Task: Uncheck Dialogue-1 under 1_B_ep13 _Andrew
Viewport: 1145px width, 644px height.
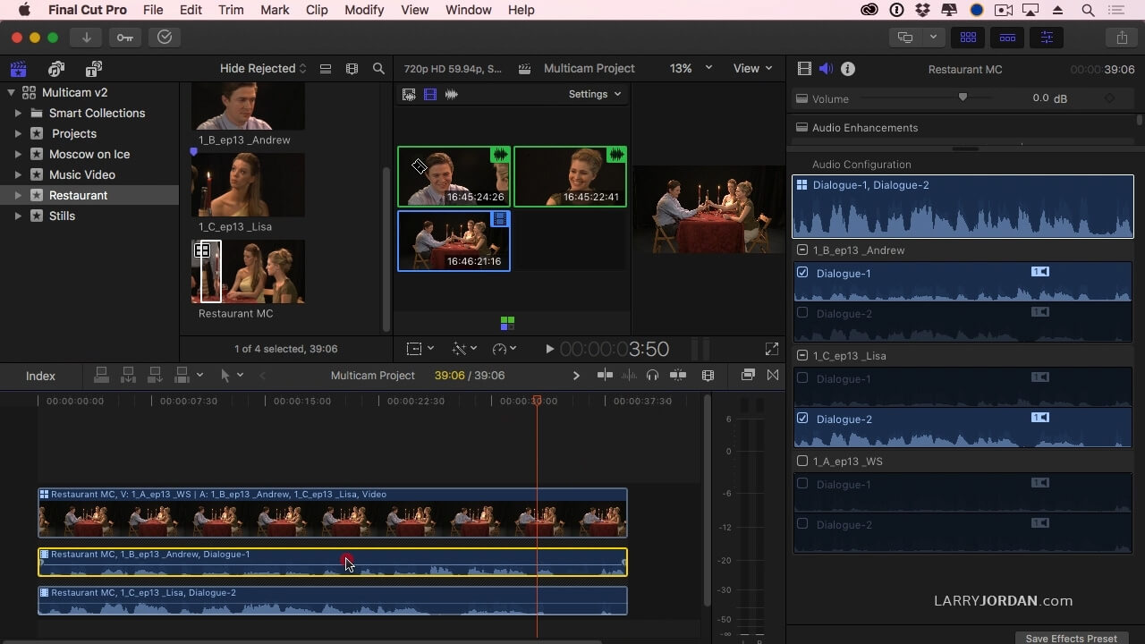Action: [x=802, y=273]
